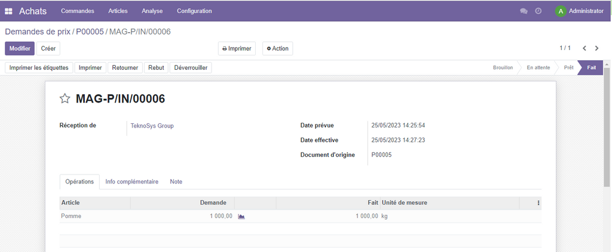Screen dimensions: 612x252
Task: Switch to the Note tab
Action: point(176,182)
